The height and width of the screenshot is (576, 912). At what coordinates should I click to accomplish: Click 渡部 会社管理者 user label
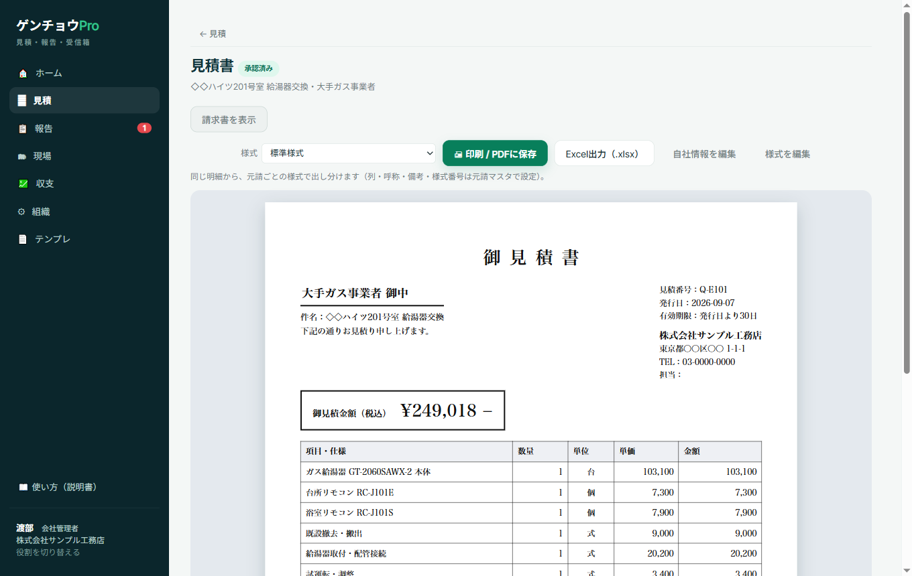pos(48,528)
